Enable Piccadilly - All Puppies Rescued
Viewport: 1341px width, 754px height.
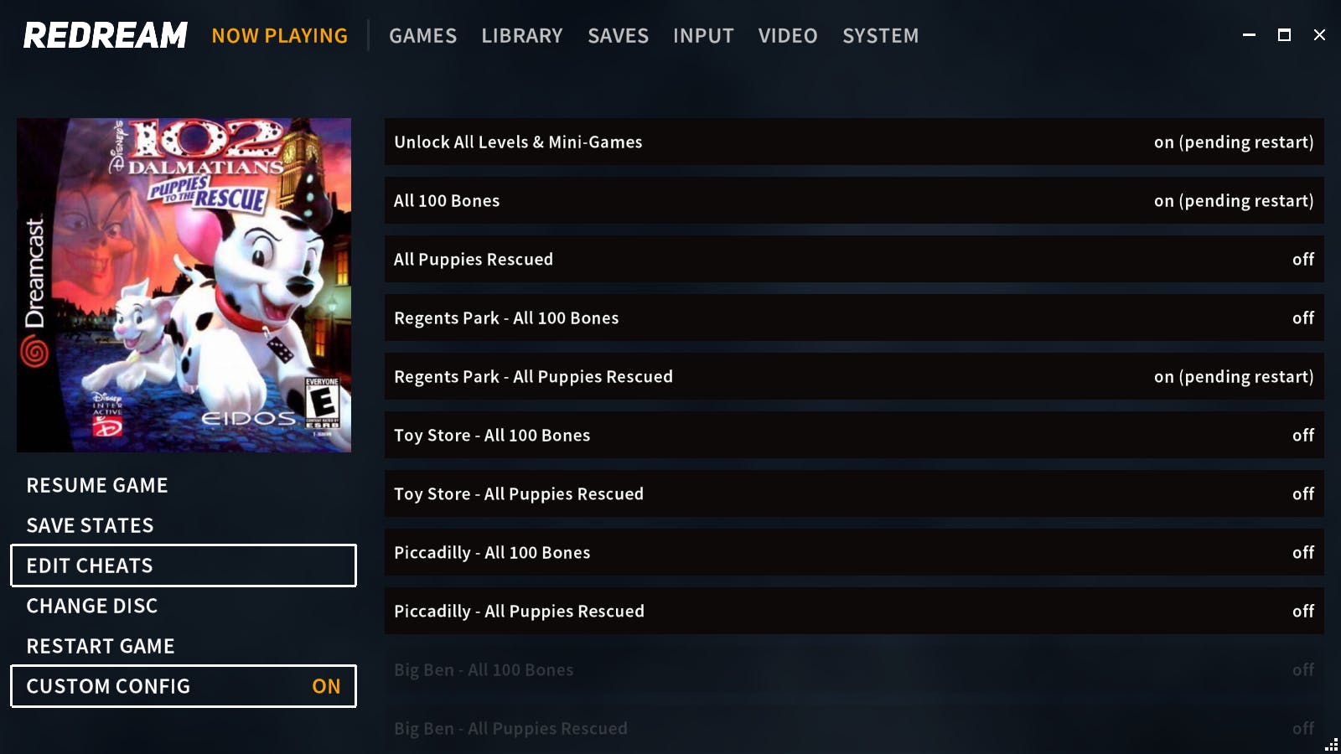[x=854, y=611]
